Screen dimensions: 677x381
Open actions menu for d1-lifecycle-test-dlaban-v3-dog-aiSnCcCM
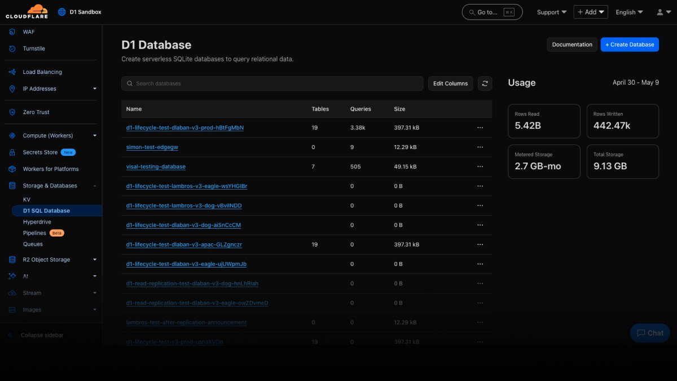[x=480, y=225]
